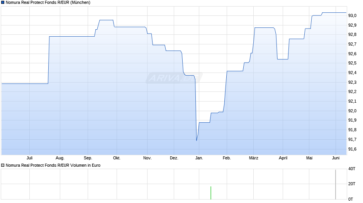Viewport: 363px width, 203px height.
Task: Click the 'März' month label
Action: pos(254,158)
